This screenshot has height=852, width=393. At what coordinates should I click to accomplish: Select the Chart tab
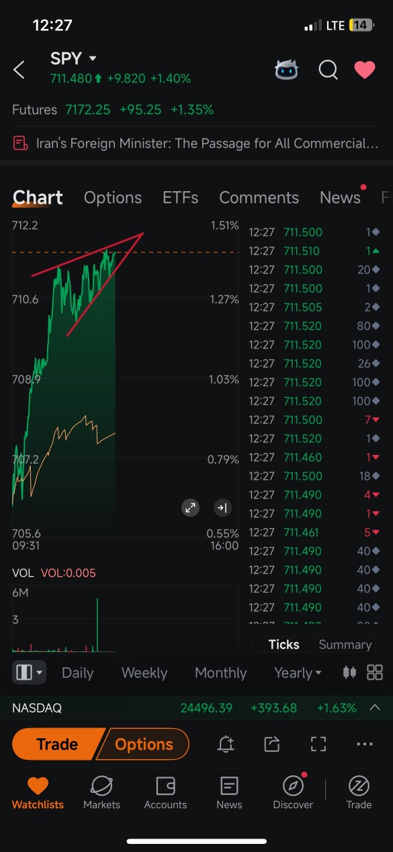point(38,197)
